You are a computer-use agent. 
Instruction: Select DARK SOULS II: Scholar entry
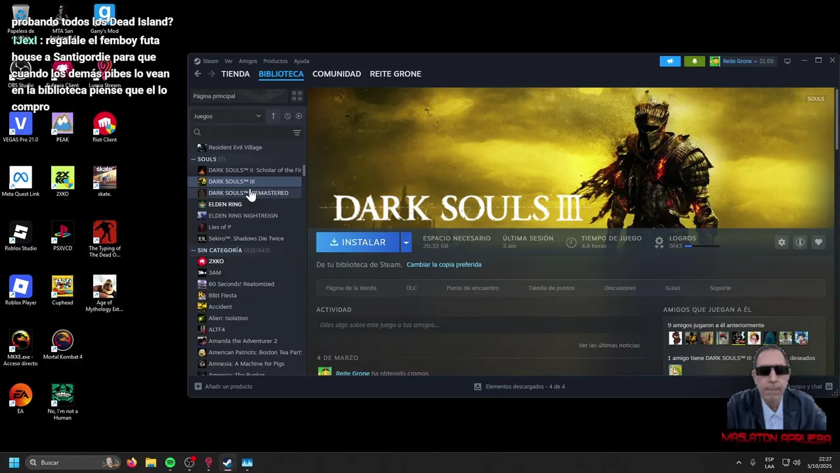point(249,170)
